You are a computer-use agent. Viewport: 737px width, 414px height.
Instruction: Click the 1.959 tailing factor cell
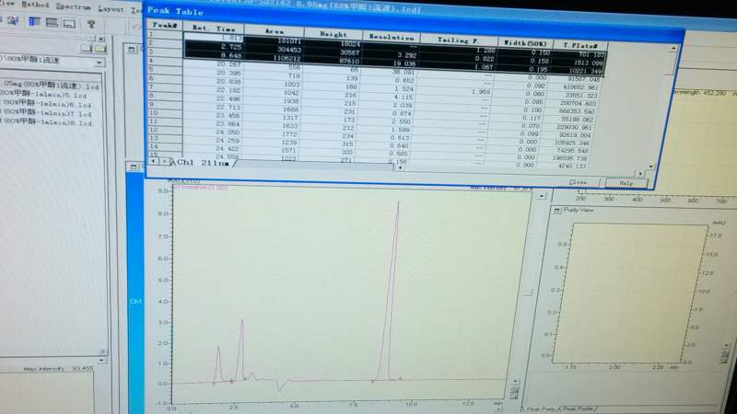coord(456,92)
